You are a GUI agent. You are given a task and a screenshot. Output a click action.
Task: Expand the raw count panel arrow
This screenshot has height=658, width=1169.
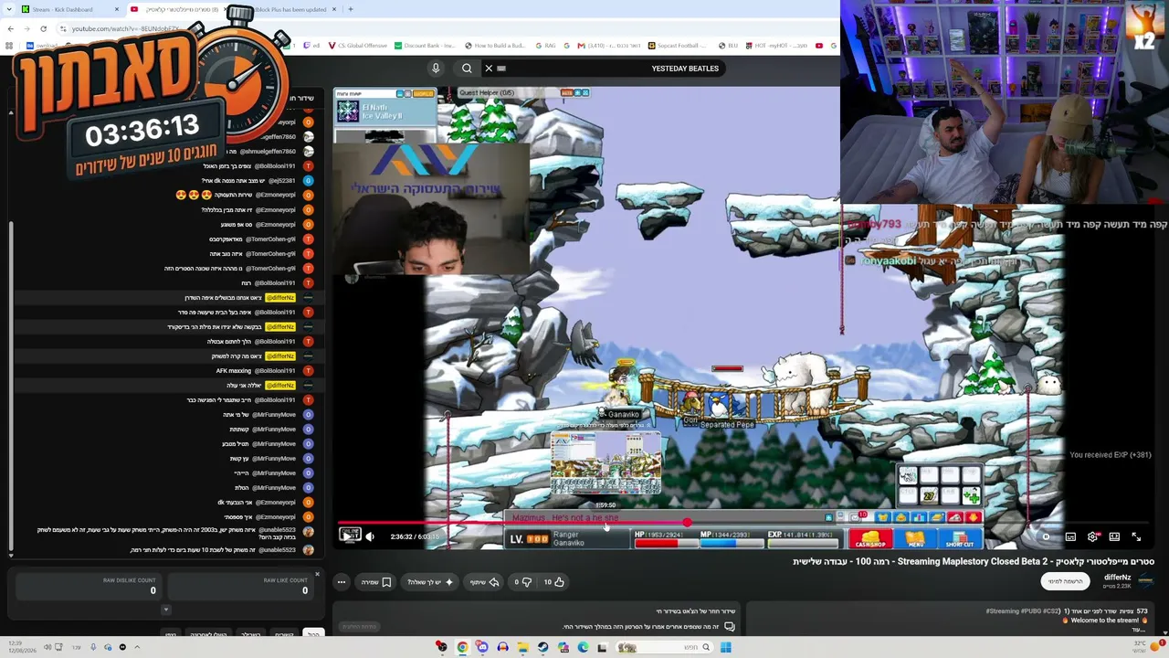pos(165,610)
